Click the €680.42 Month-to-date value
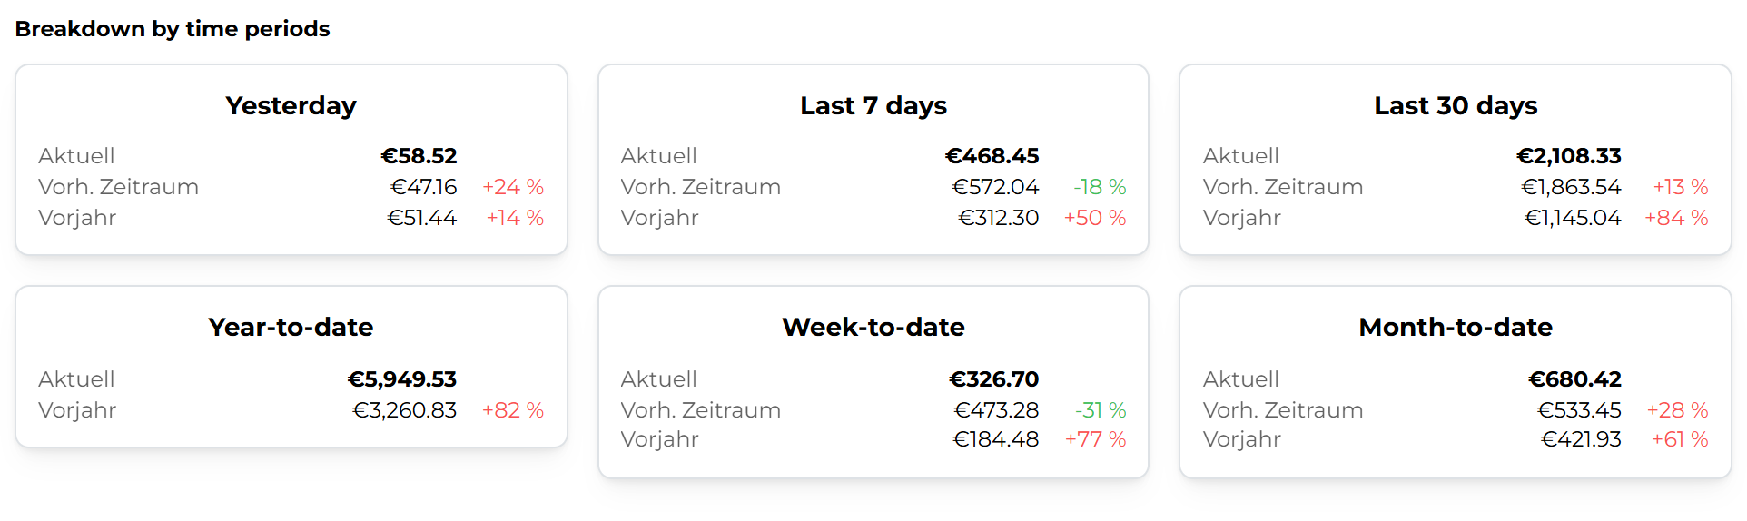Viewport: 1747px width, 521px height. [1574, 379]
